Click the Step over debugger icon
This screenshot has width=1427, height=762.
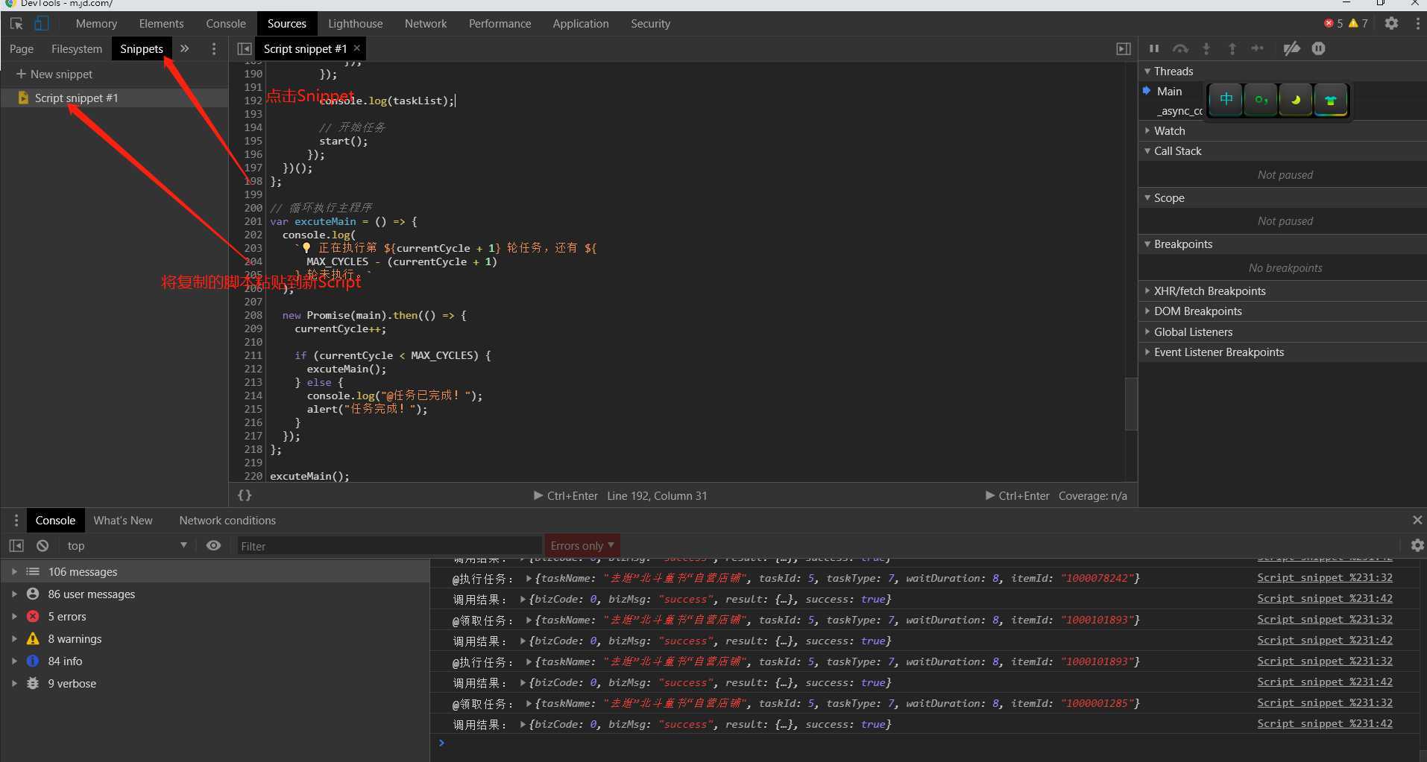(1179, 49)
